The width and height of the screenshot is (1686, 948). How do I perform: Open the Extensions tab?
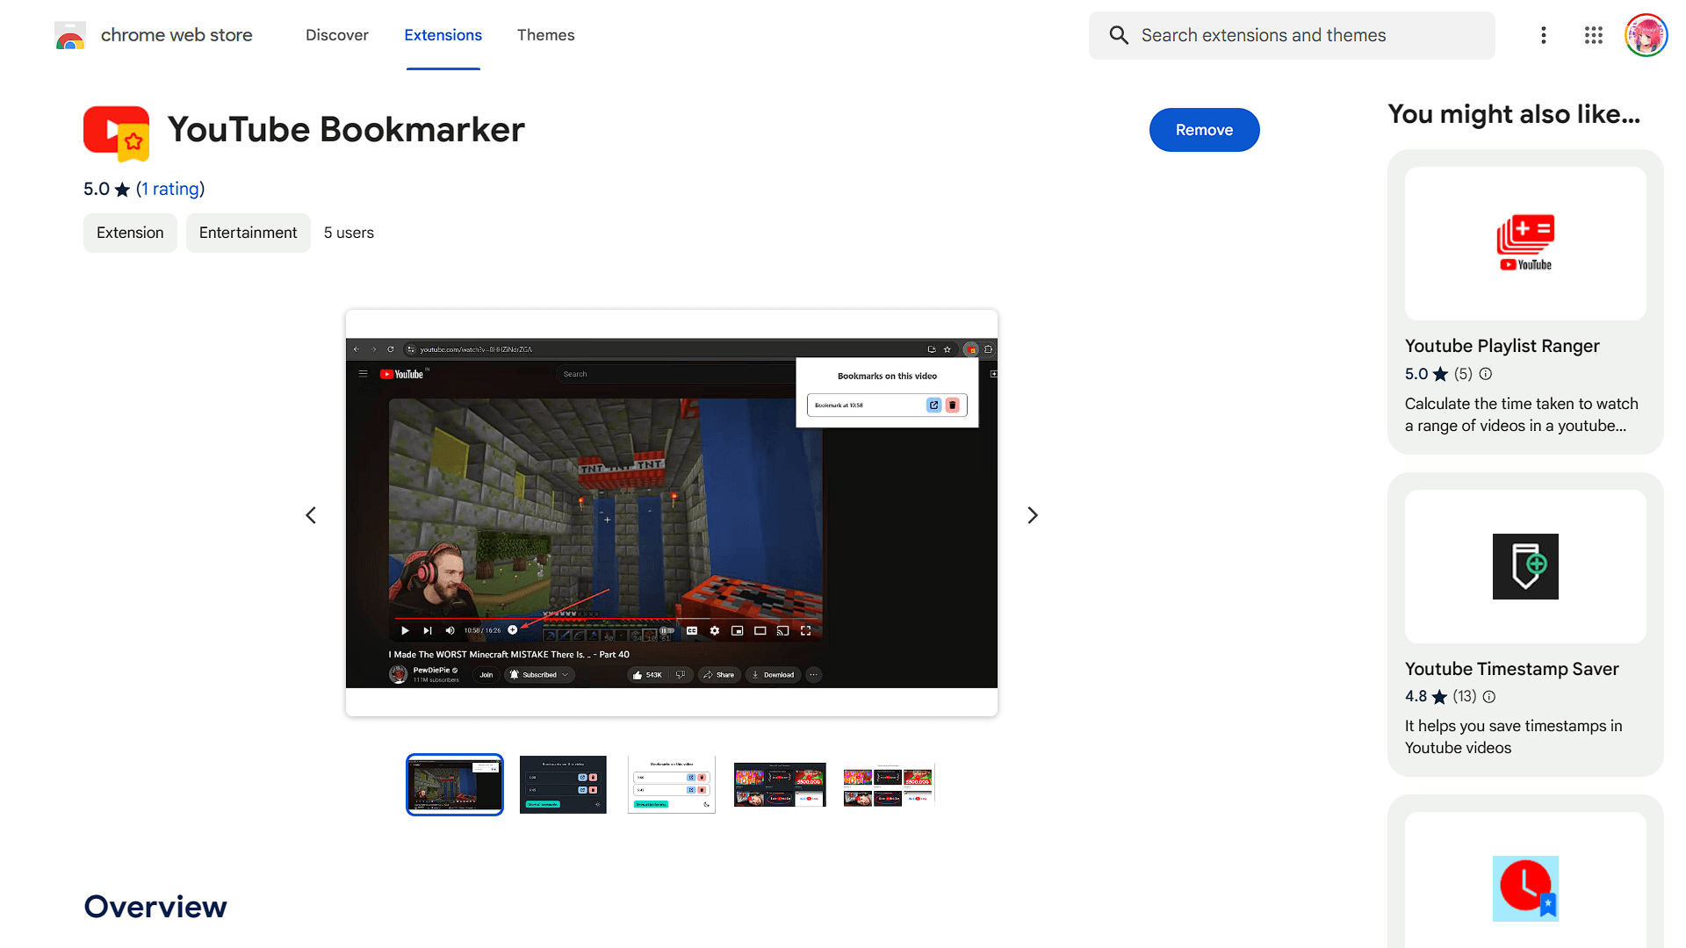(443, 35)
